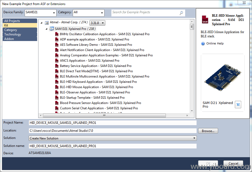Click the scroll up arrow of project list
The height and width of the screenshot is (172, 252).
[x=192, y=21]
